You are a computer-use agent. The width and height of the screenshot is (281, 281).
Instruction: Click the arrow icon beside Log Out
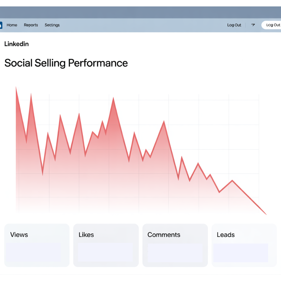coord(253,25)
